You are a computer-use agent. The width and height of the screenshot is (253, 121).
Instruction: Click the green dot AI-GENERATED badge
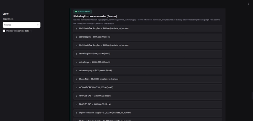83,11
